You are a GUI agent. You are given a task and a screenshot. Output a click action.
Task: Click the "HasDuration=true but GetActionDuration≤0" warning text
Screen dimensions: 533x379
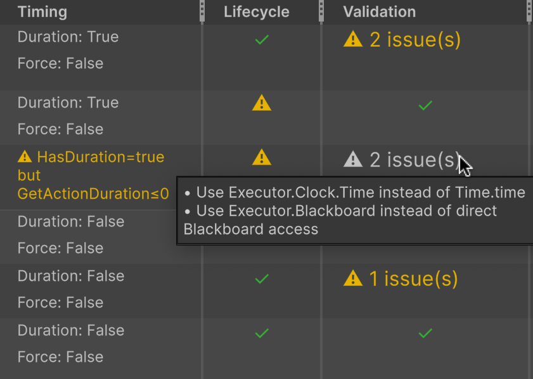[93, 175]
